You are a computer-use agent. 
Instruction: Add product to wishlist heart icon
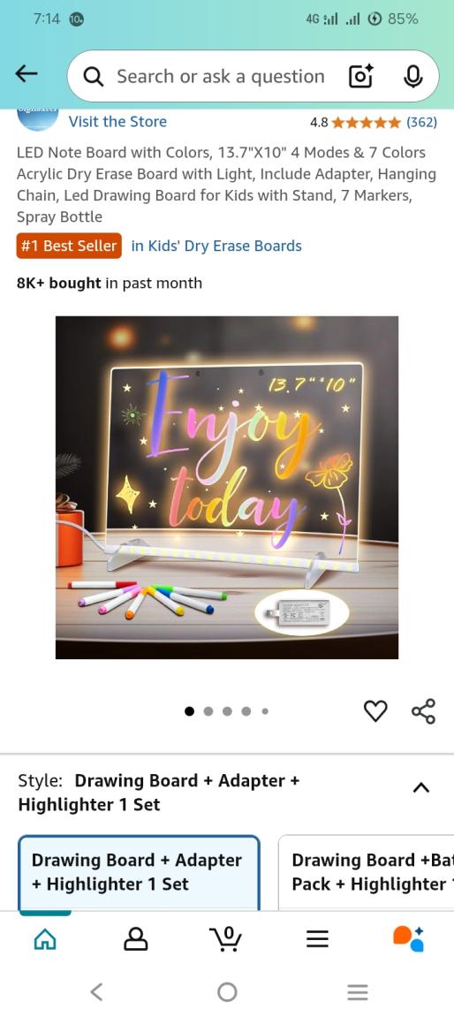(x=375, y=711)
